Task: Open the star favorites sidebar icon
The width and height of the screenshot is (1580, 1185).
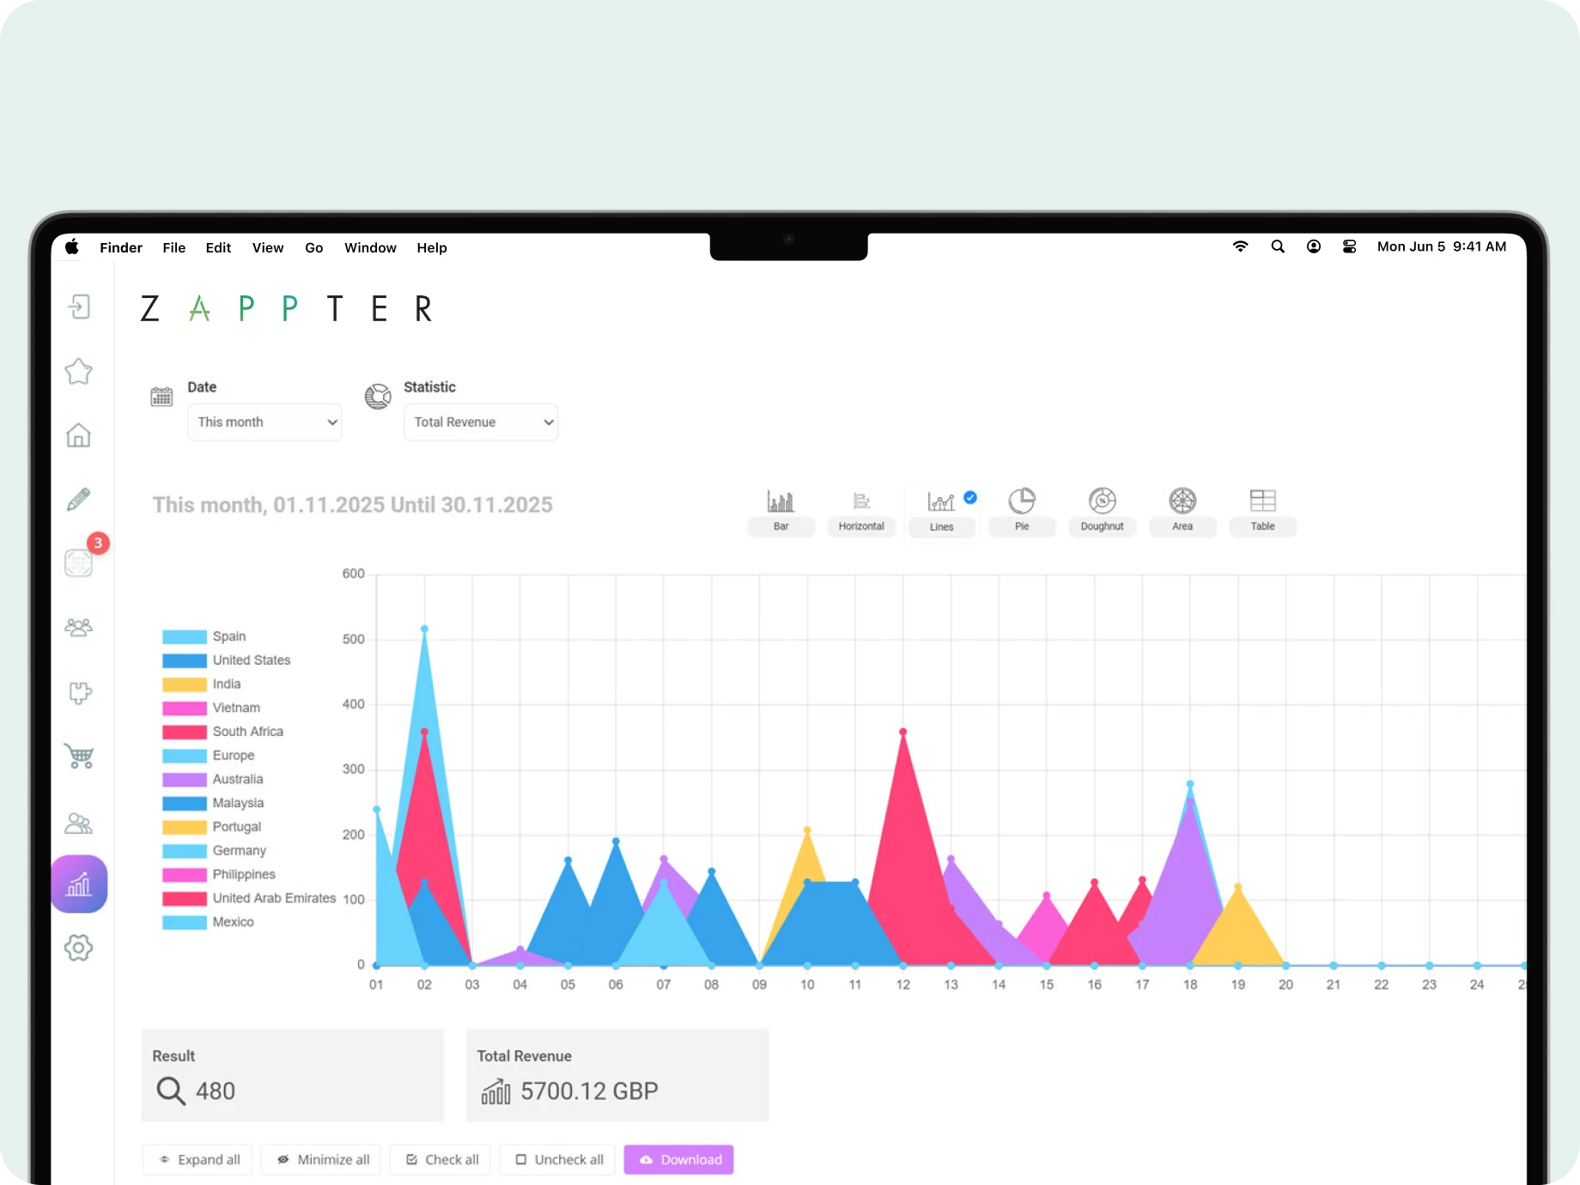Action: [78, 372]
